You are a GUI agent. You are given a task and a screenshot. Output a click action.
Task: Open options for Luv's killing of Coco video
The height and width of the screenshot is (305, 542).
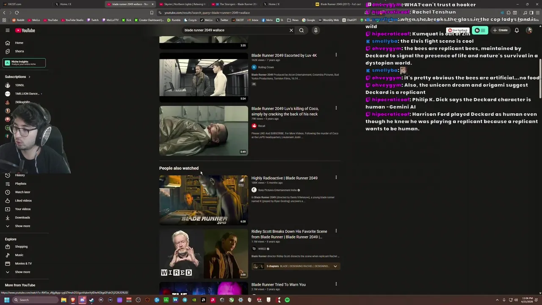pyautogui.click(x=336, y=108)
